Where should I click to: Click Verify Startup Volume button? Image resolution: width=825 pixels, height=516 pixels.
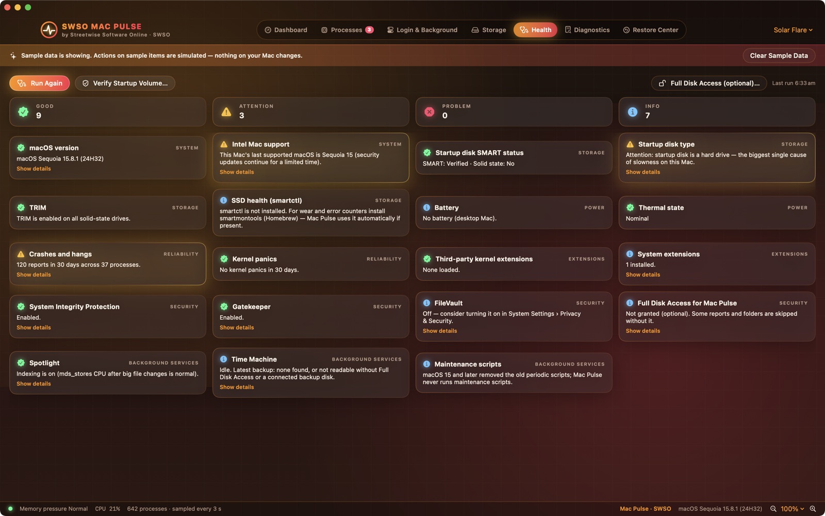[125, 83]
